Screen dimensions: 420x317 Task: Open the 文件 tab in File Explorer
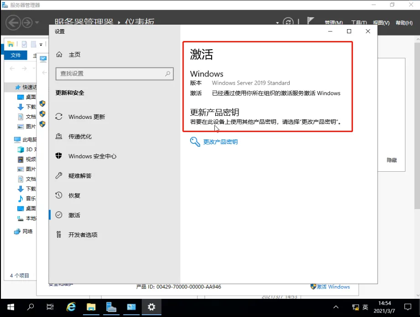point(16,55)
